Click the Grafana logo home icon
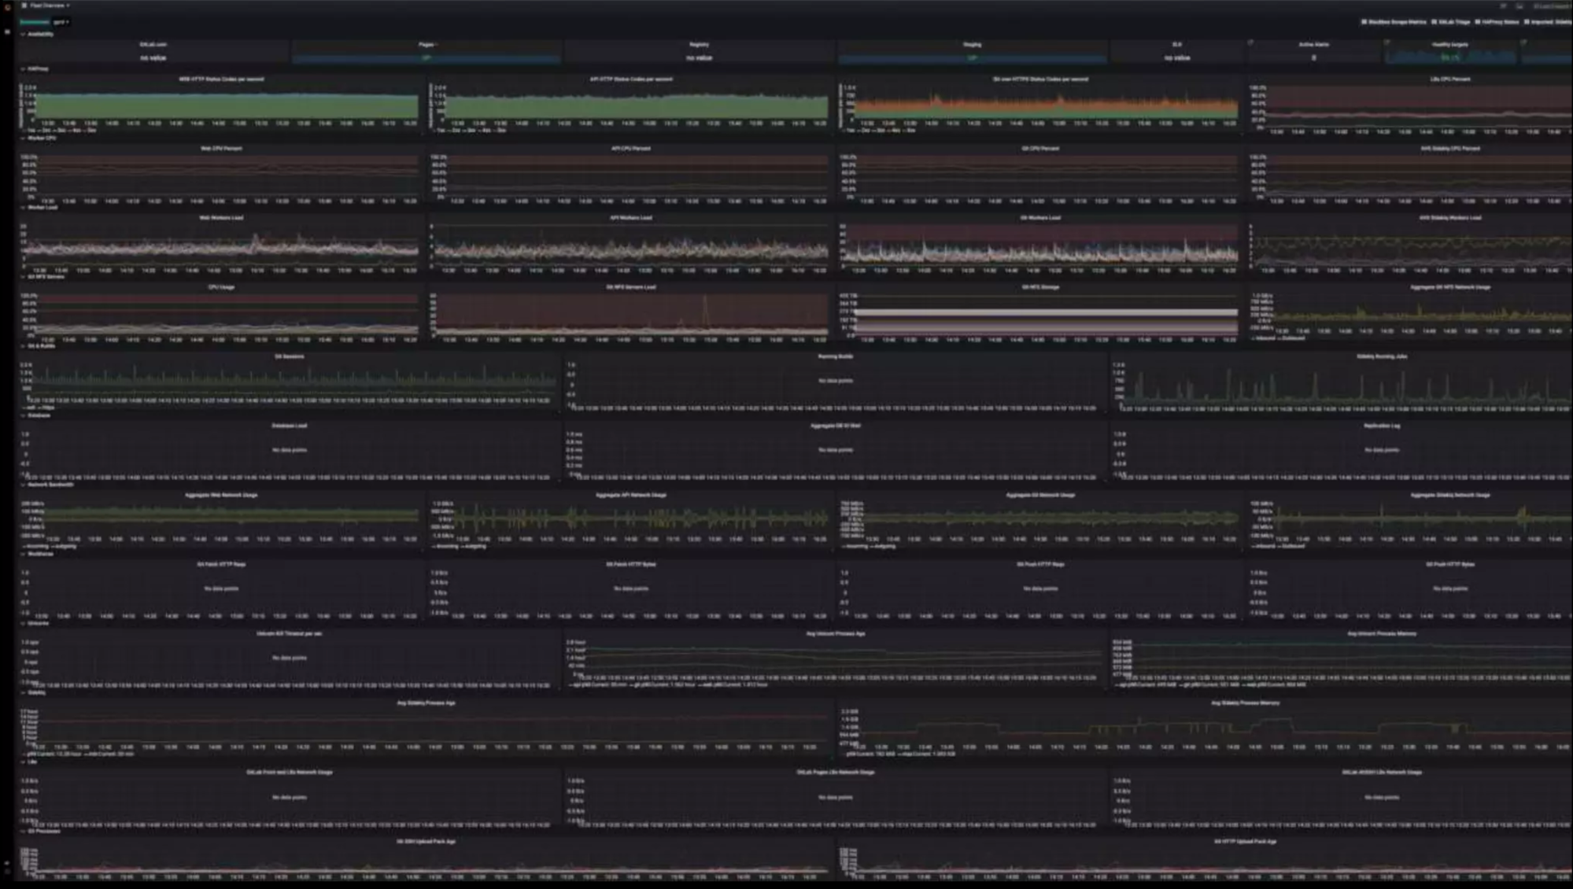The width and height of the screenshot is (1573, 889). pos(7,6)
